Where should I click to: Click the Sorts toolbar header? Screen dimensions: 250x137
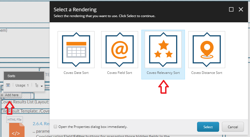point(24,76)
